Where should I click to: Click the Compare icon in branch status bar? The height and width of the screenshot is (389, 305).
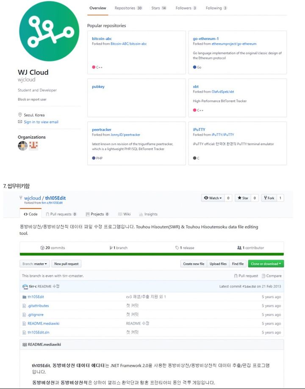(263, 276)
